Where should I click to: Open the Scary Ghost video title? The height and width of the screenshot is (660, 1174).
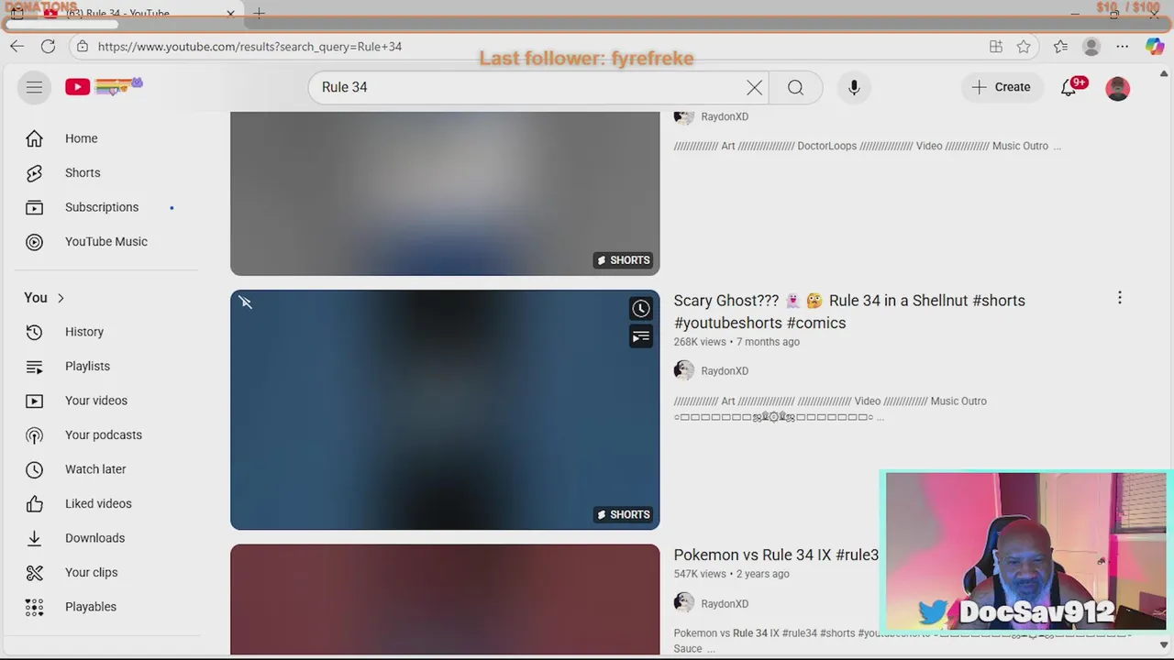tap(849, 312)
